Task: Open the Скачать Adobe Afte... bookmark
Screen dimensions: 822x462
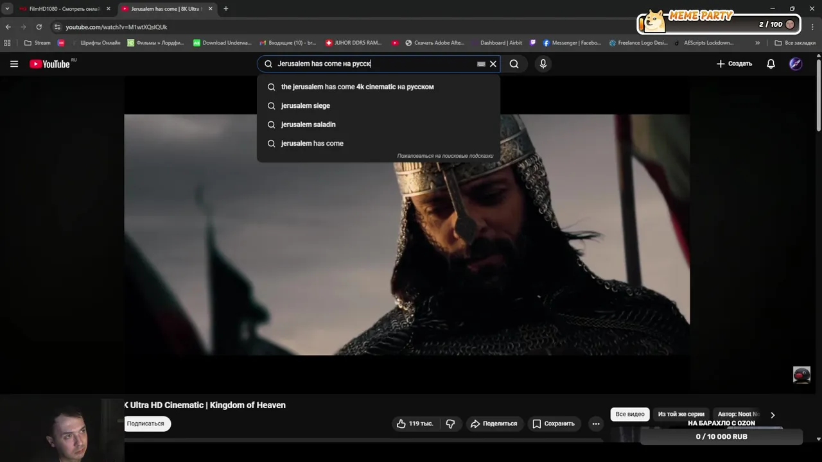Action: (435, 43)
